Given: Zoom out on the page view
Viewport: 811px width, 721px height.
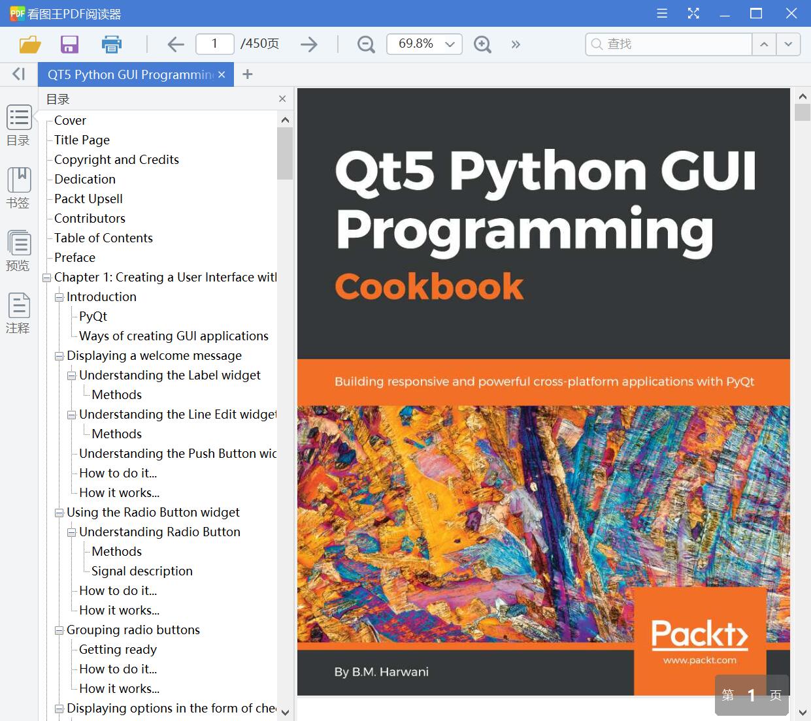Looking at the screenshot, I should (365, 44).
